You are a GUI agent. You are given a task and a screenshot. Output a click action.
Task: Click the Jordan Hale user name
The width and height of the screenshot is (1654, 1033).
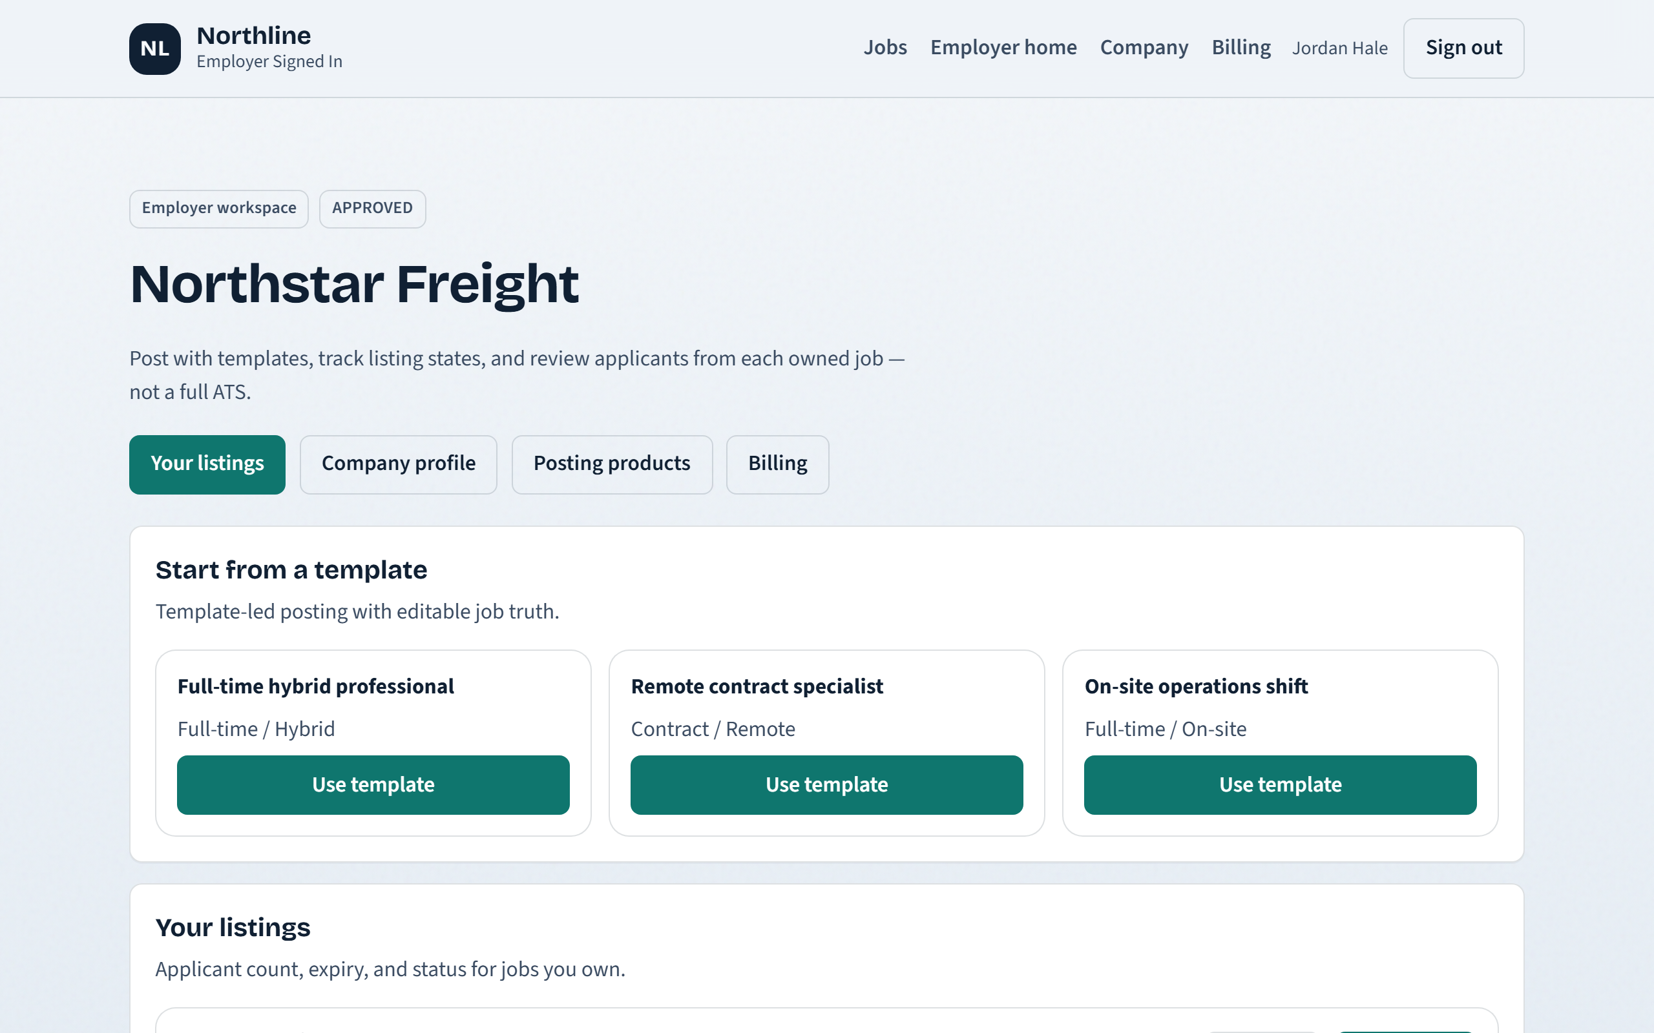click(x=1339, y=48)
